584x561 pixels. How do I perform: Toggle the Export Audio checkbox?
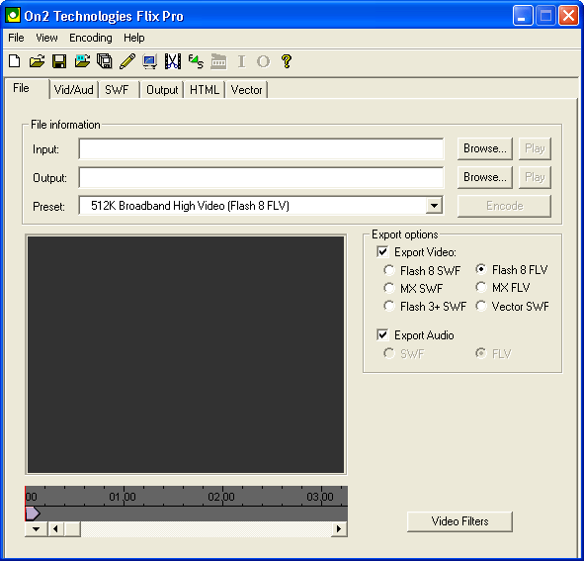(382, 334)
